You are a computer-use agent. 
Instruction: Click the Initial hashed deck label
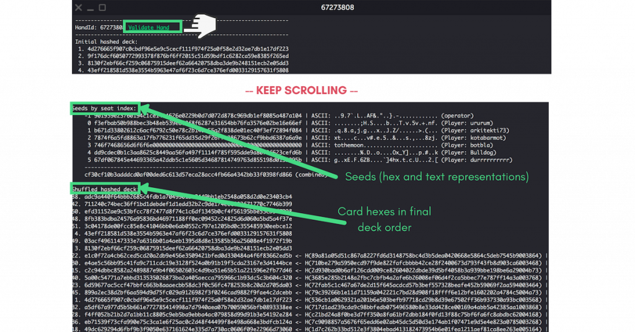[106, 41]
